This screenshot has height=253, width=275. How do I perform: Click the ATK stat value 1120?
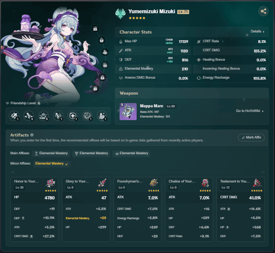[184, 51]
